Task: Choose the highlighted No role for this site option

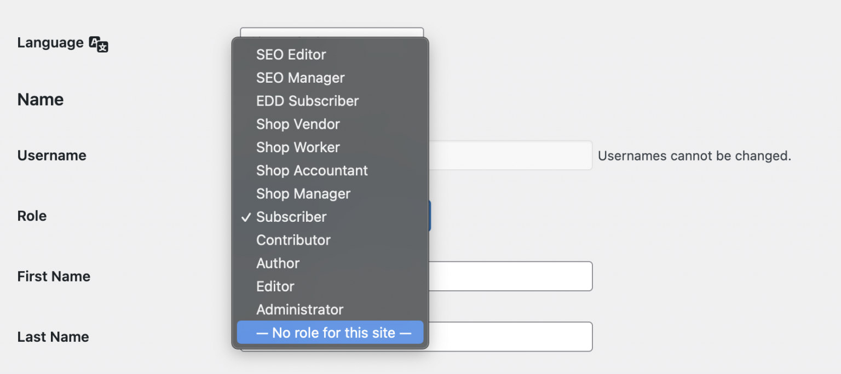Action: click(x=329, y=332)
